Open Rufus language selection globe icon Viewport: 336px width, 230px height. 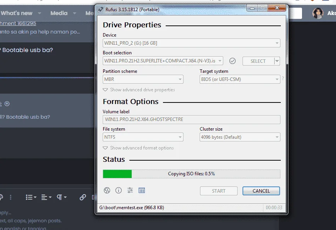(107, 190)
